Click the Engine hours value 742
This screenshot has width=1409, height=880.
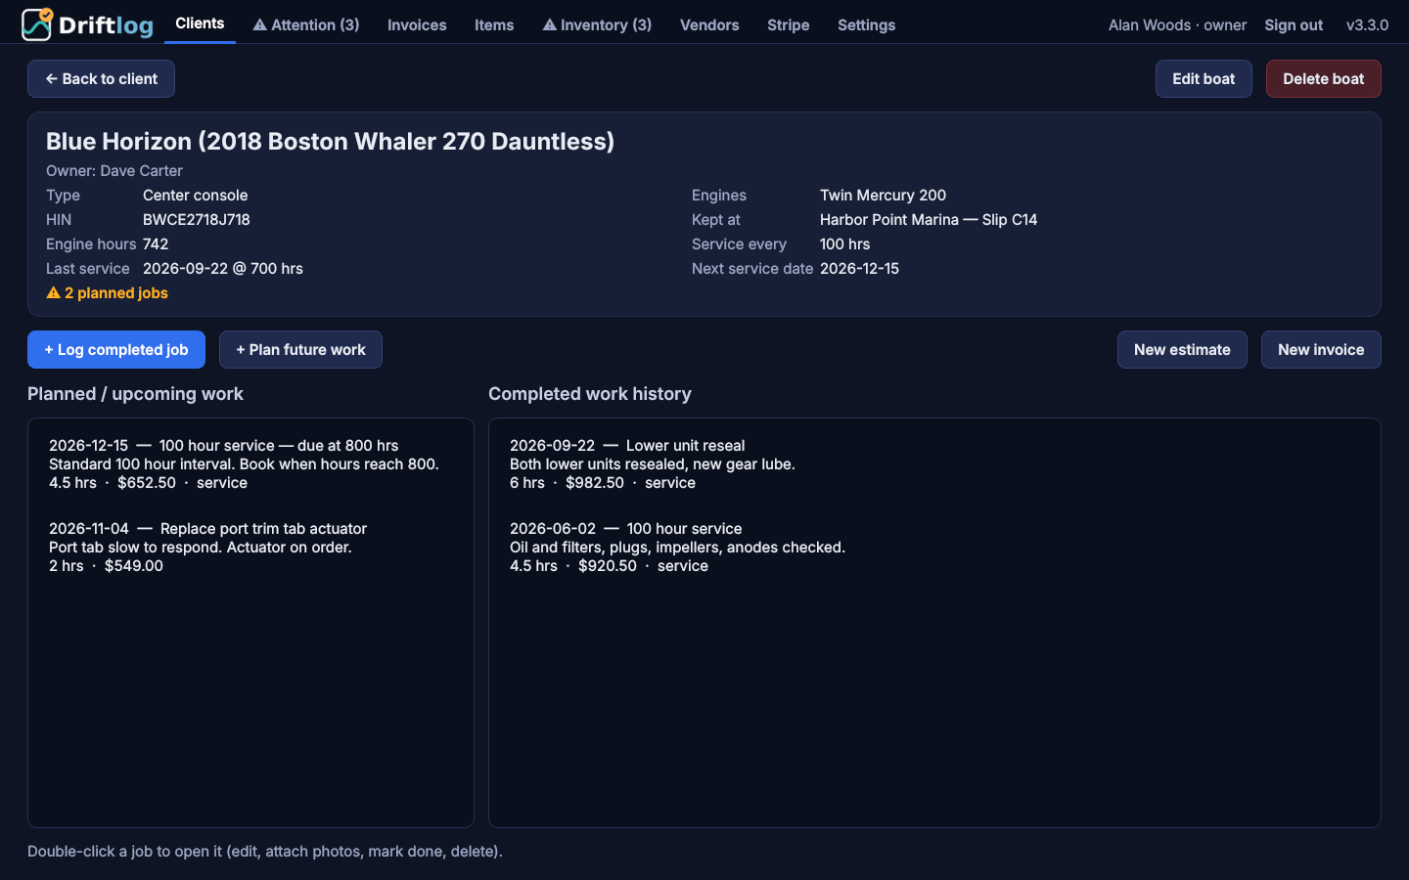pyautogui.click(x=156, y=244)
